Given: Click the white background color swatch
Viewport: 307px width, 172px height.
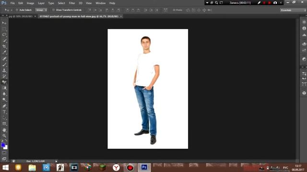Looking at the screenshot, I should coord(6,148).
